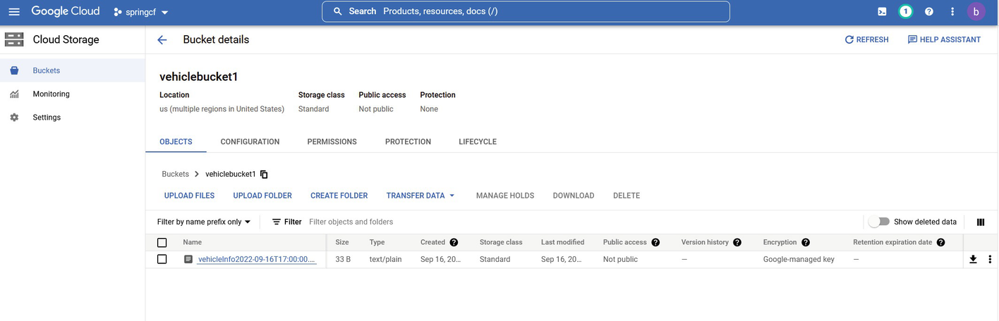Open column display options icon
The width and height of the screenshot is (999, 321).
pos(980,222)
